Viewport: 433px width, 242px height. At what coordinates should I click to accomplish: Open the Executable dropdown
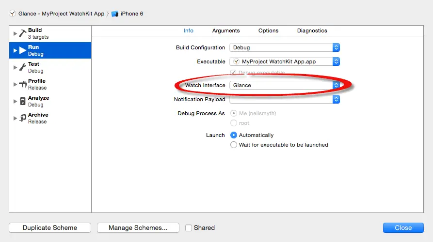point(285,61)
